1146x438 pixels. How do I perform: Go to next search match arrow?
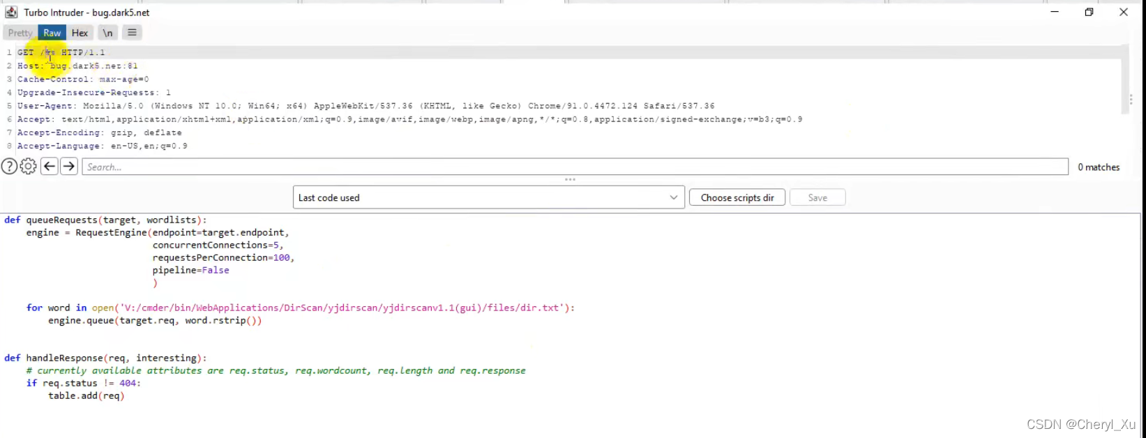pos(69,167)
